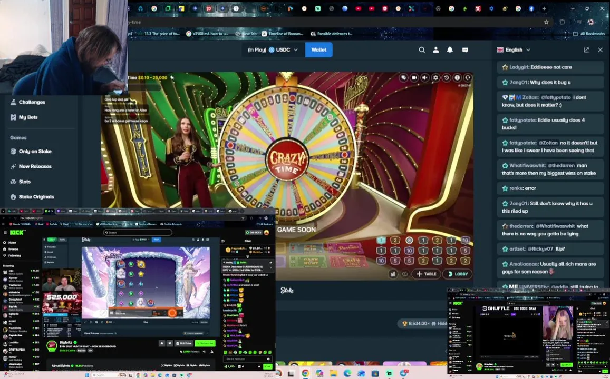Click renku's 'error' chat message

(550, 188)
